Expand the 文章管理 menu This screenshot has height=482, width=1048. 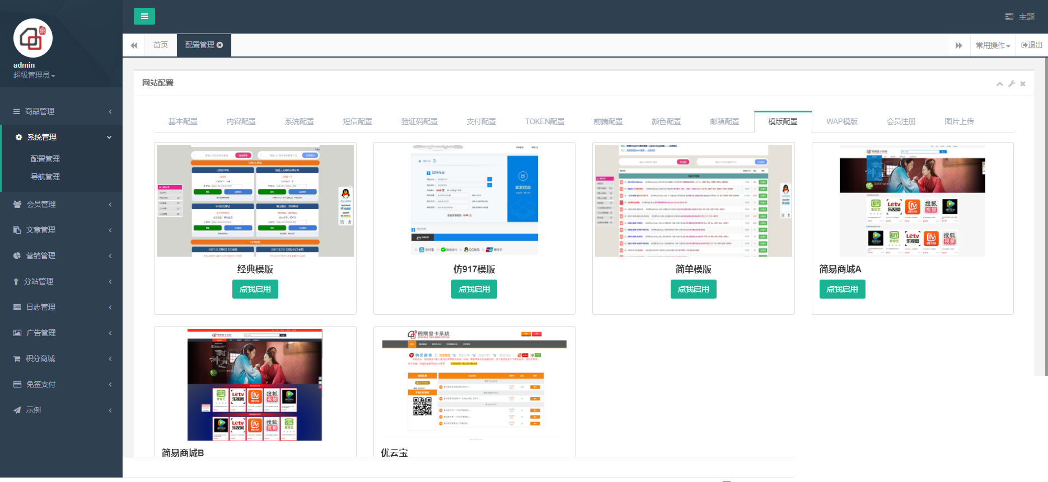(x=61, y=230)
